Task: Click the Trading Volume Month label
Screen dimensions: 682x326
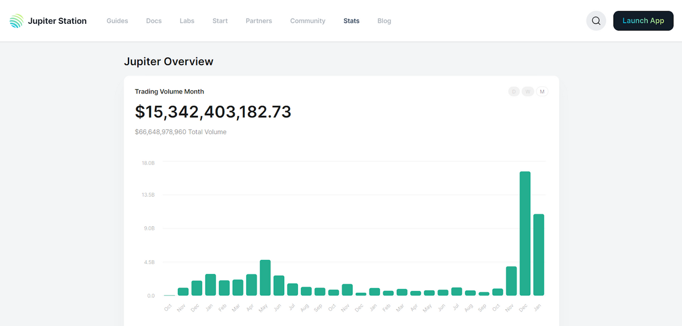Action: pos(169,91)
